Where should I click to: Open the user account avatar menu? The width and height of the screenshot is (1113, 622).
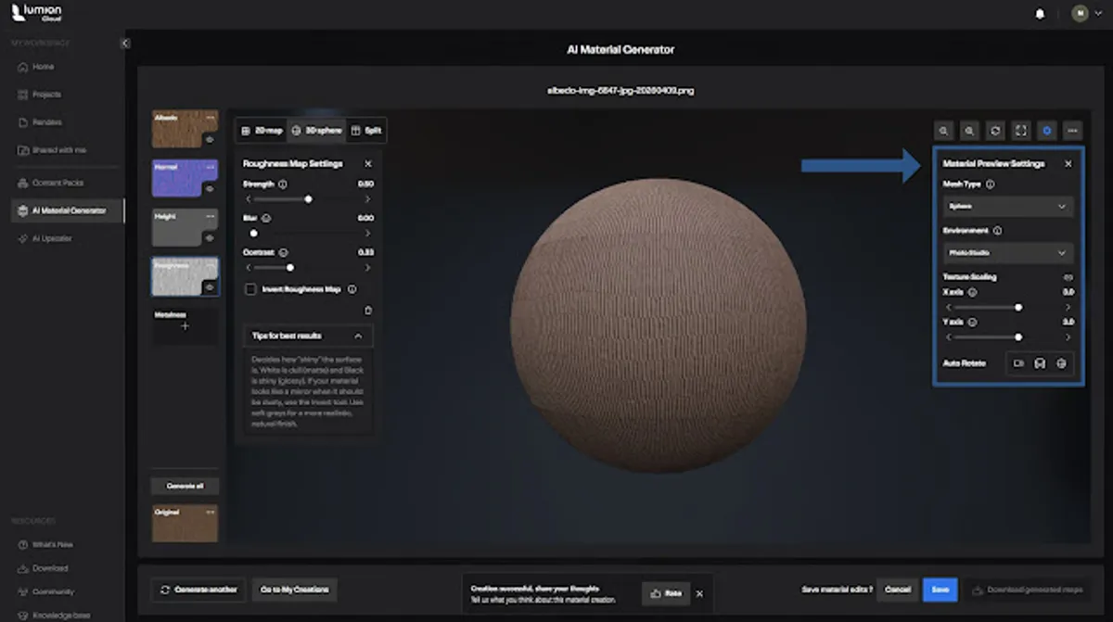[x=1080, y=14]
